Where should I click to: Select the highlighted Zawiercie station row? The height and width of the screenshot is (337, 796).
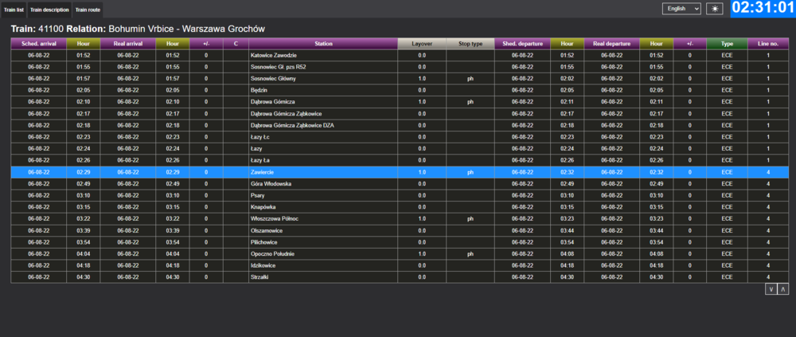click(x=323, y=171)
